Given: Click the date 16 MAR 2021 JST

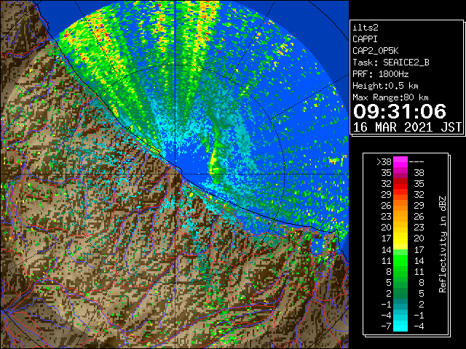Looking at the screenshot, I should point(407,127).
